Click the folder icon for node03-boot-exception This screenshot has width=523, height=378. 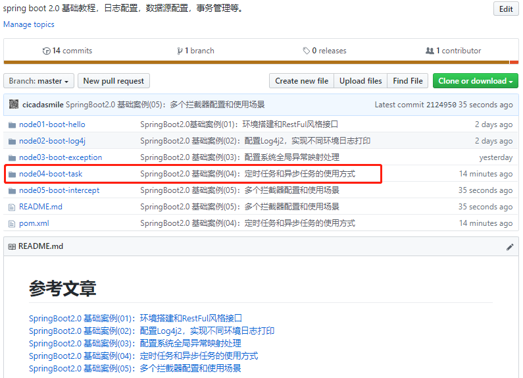point(12,157)
